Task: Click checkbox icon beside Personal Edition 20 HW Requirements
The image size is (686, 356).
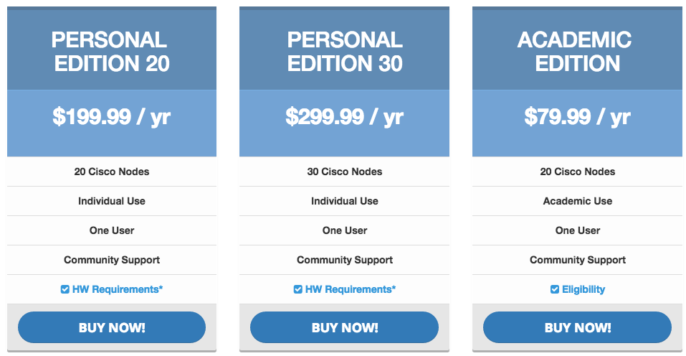Action: click(x=65, y=290)
